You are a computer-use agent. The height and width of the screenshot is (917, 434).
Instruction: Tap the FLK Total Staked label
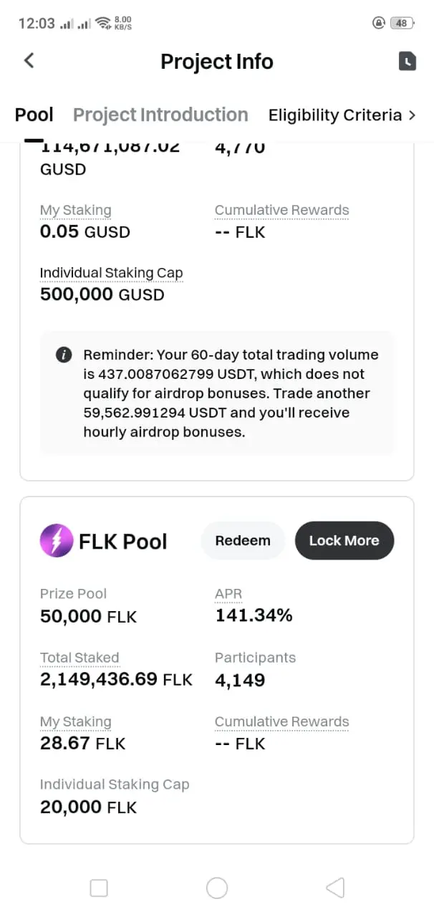[x=79, y=658]
